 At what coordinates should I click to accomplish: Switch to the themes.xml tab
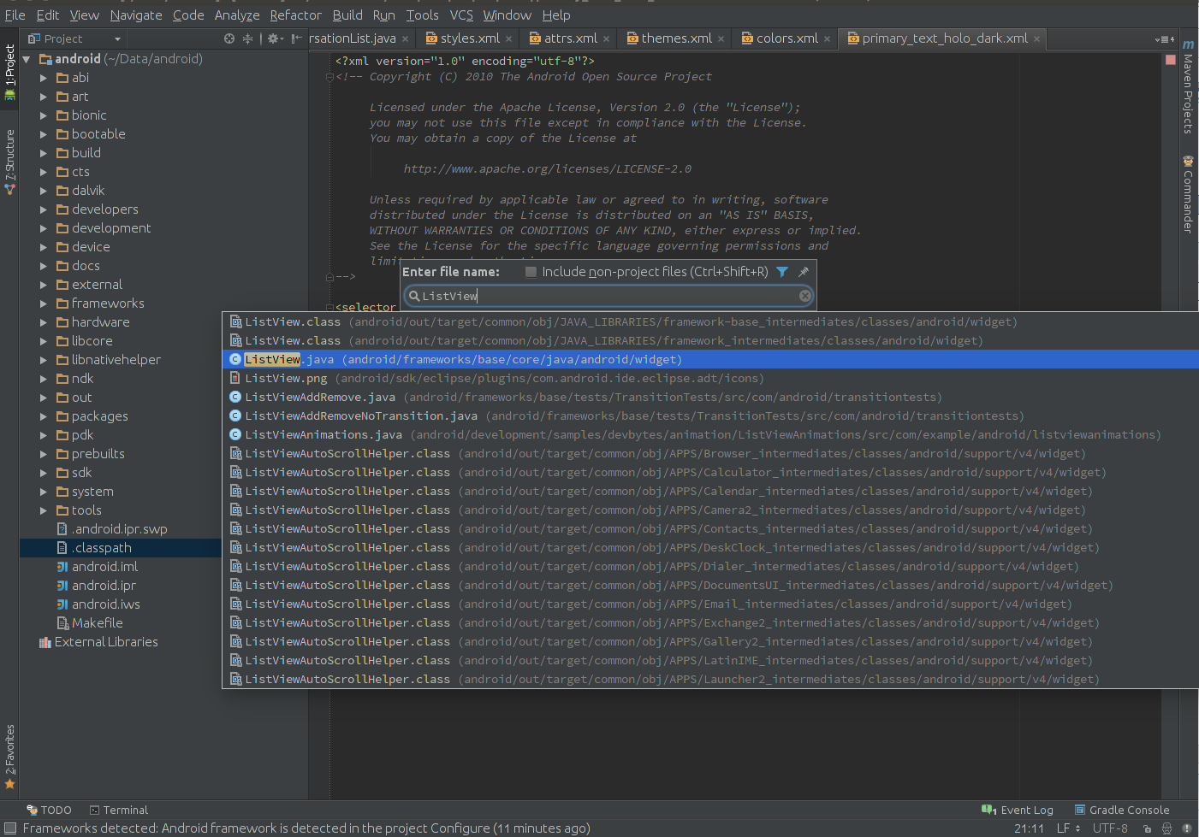tap(676, 38)
